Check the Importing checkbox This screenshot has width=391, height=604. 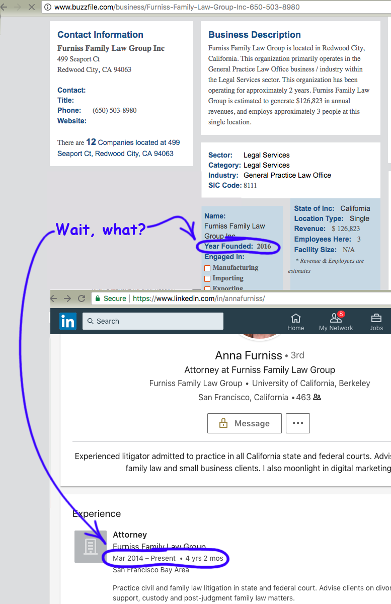point(207,278)
